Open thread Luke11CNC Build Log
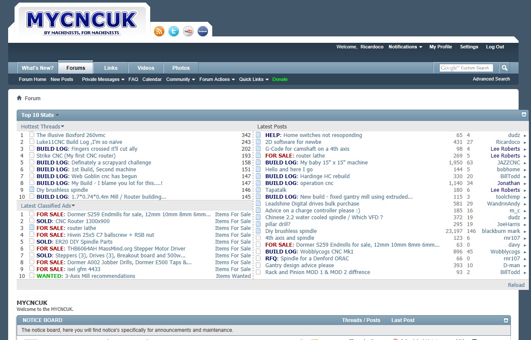 [79, 142]
